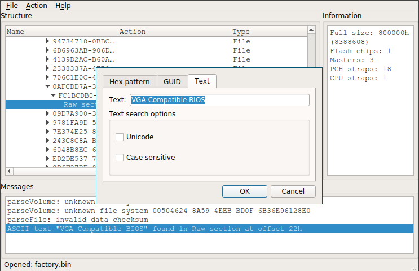Viewport: 419px width, 271px height.
Task: Select the parseVolume message with GUID 00504624
Action: 158,211
